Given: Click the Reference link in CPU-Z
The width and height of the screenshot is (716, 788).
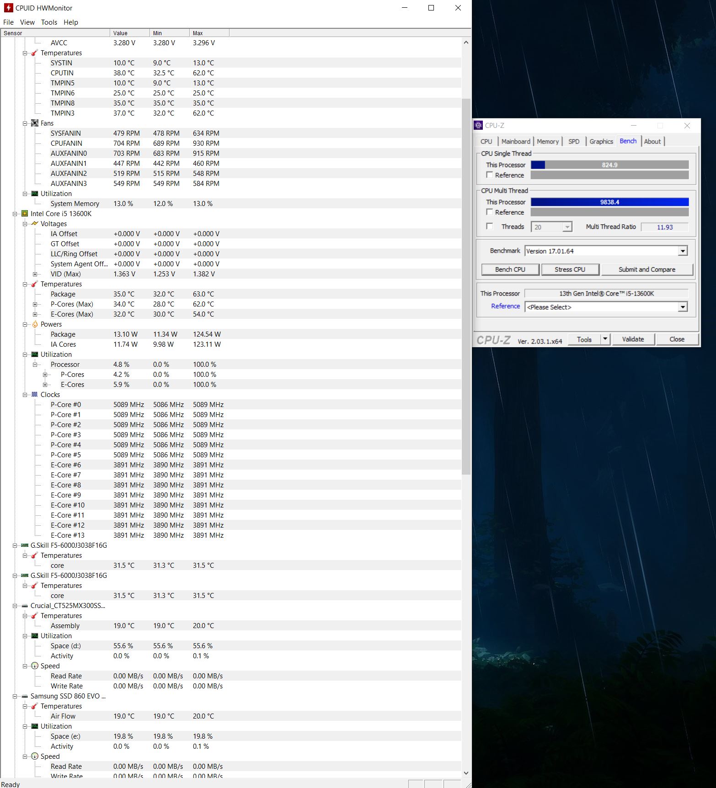Looking at the screenshot, I should tap(505, 306).
